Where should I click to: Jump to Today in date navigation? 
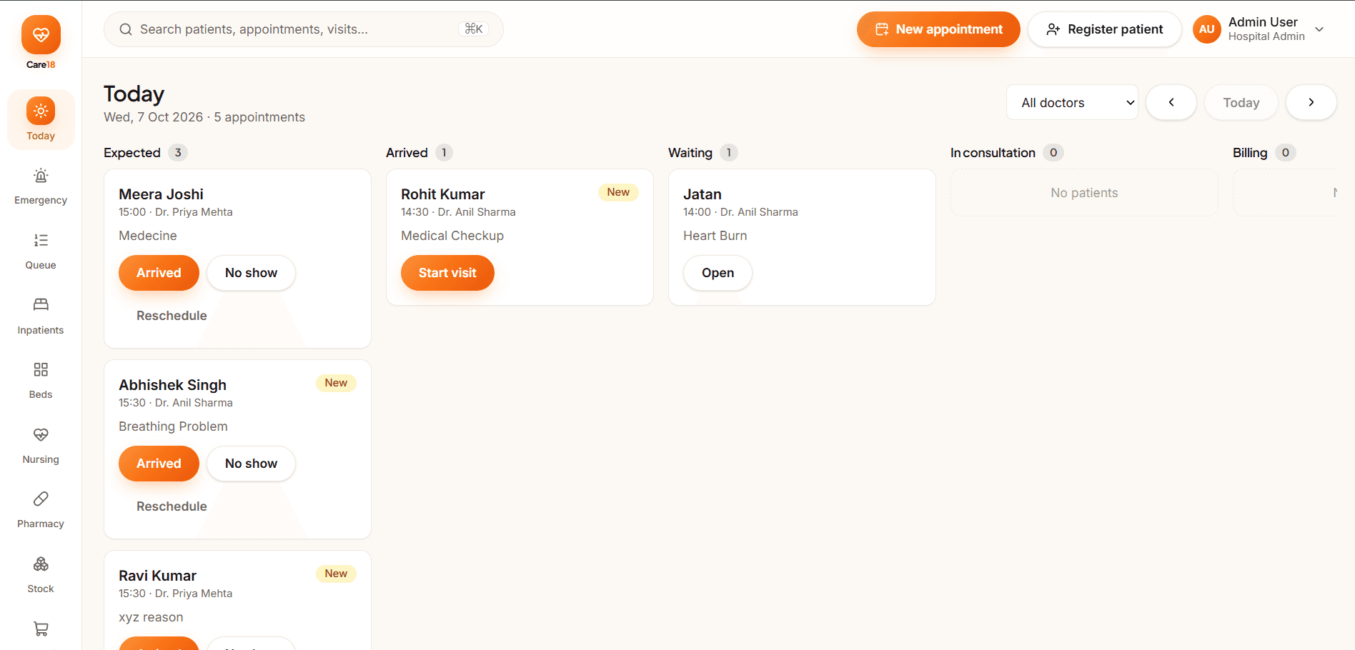pyautogui.click(x=1241, y=102)
